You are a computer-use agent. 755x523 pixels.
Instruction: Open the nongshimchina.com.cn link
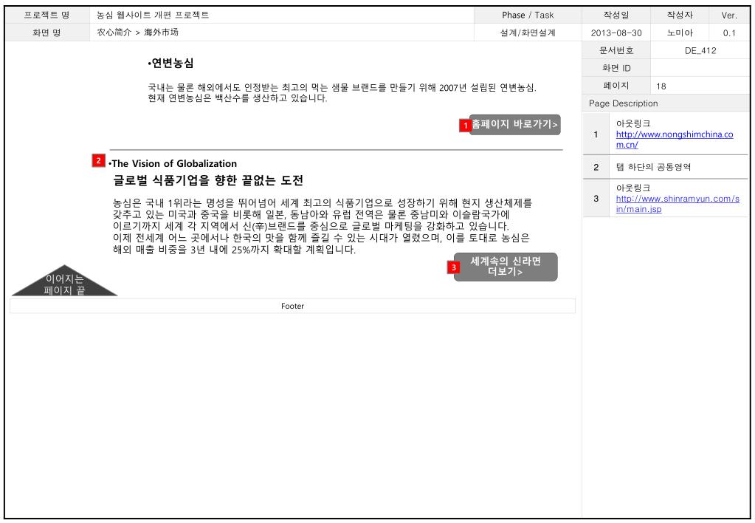675,140
